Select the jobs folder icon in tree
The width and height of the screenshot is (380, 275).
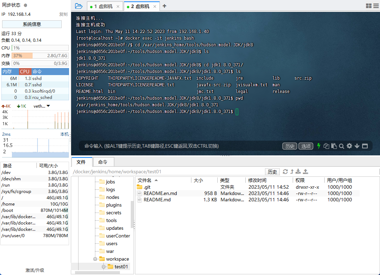(102, 182)
